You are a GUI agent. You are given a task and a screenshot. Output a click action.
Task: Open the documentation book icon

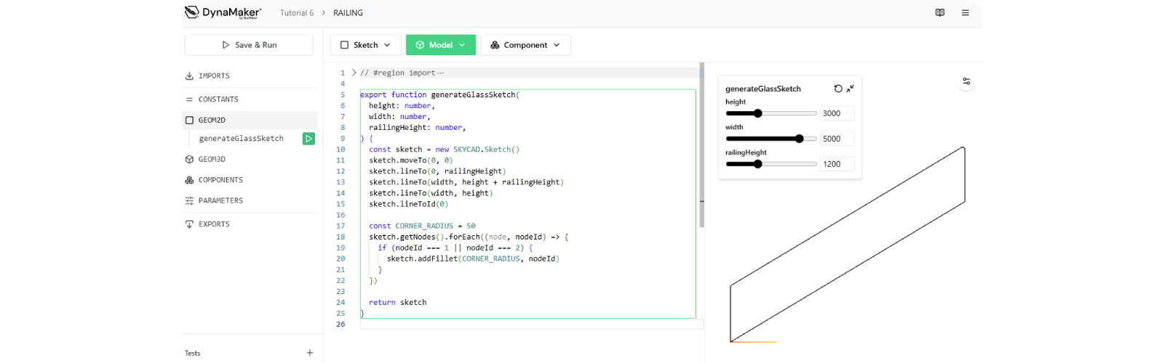pyautogui.click(x=940, y=12)
